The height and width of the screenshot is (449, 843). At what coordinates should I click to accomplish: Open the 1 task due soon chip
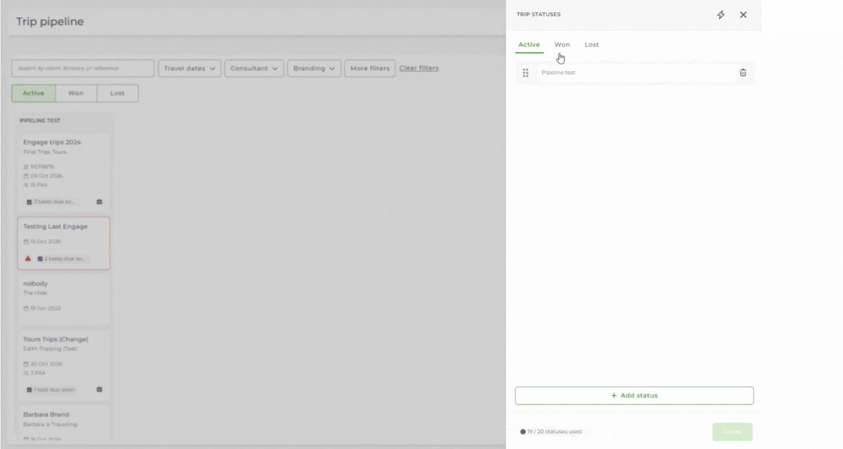tap(50, 390)
